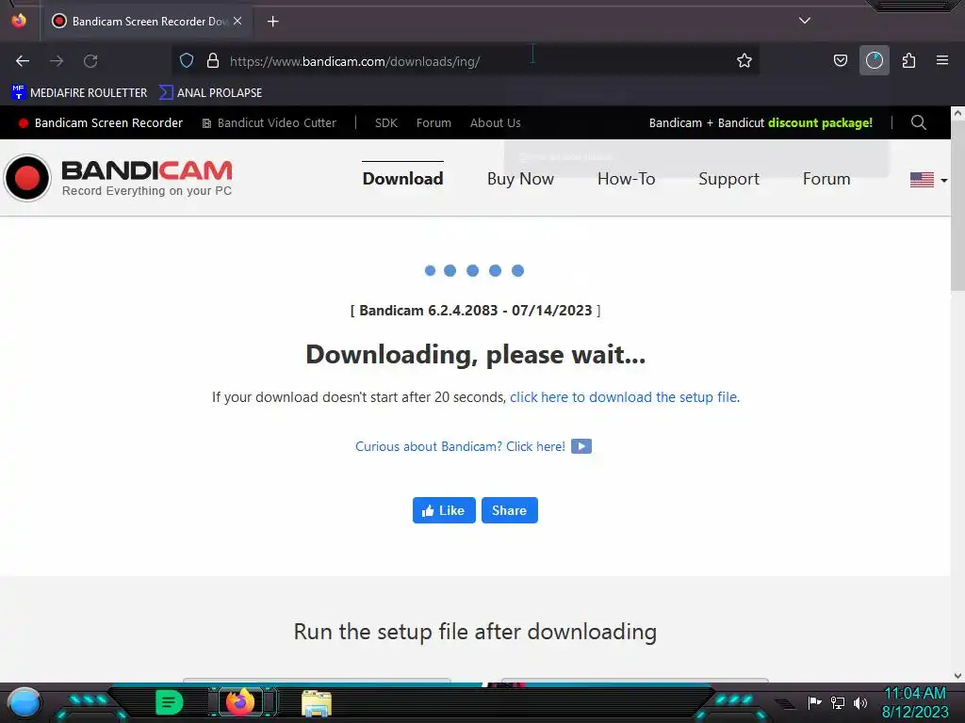Open the File Explorer taskbar icon
The height and width of the screenshot is (723, 965).
[x=317, y=703]
